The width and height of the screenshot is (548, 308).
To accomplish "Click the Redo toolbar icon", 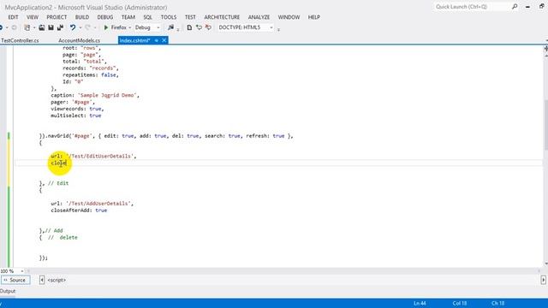I will click(x=87, y=27).
